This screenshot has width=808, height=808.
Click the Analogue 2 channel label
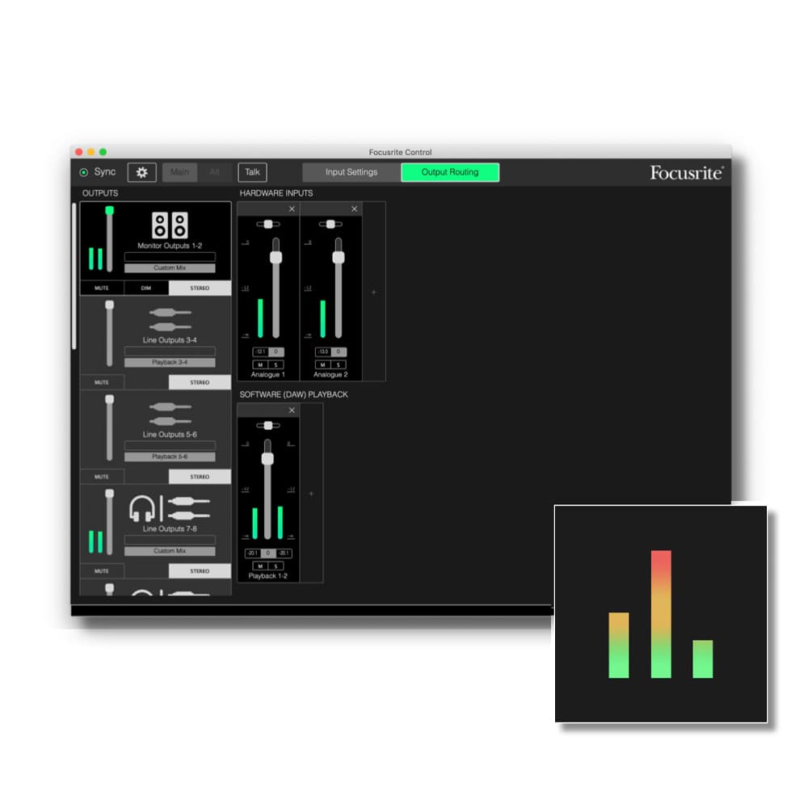[330, 375]
